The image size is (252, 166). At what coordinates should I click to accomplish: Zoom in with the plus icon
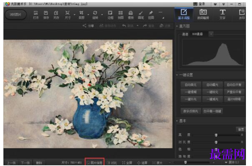[x=213, y=163]
